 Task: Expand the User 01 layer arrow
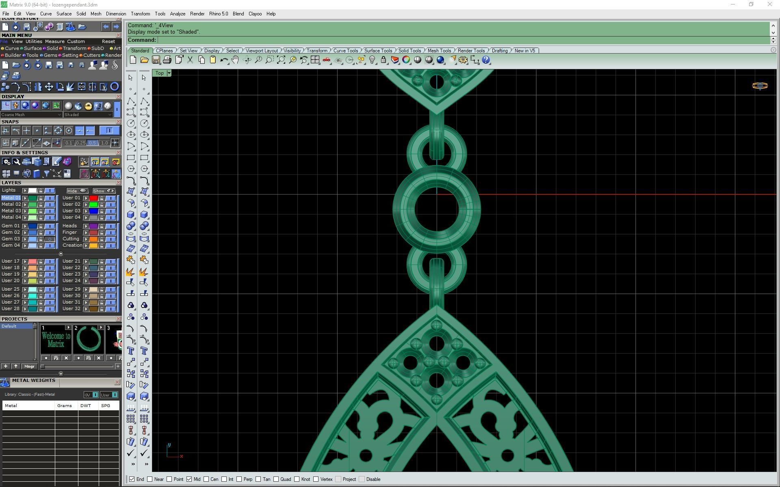(x=86, y=198)
